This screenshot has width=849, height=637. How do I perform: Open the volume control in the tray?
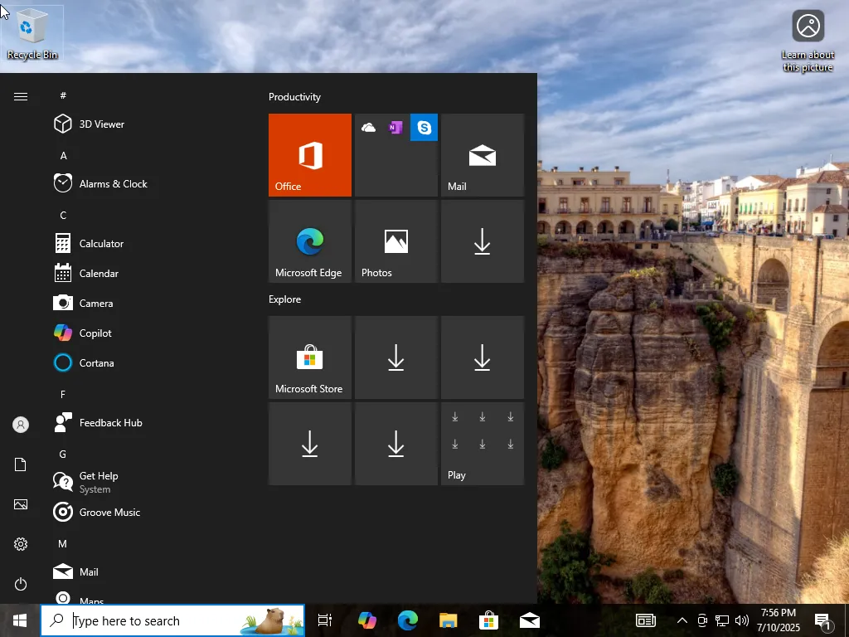[742, 620]
